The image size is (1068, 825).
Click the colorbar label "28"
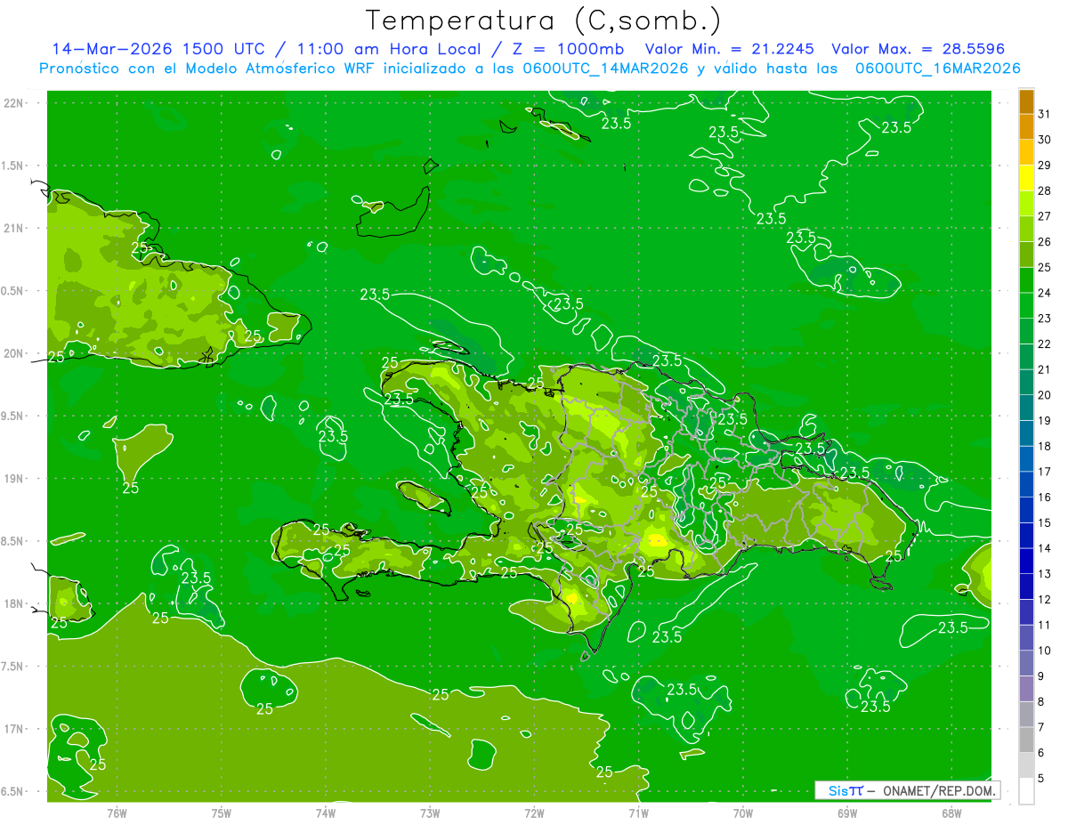(x=1045, y=191)
